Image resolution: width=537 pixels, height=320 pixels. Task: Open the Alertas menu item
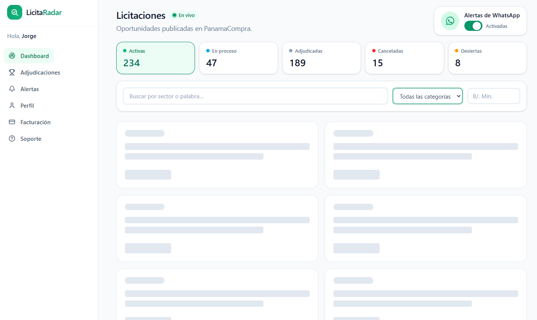click(x=24, y=89)
